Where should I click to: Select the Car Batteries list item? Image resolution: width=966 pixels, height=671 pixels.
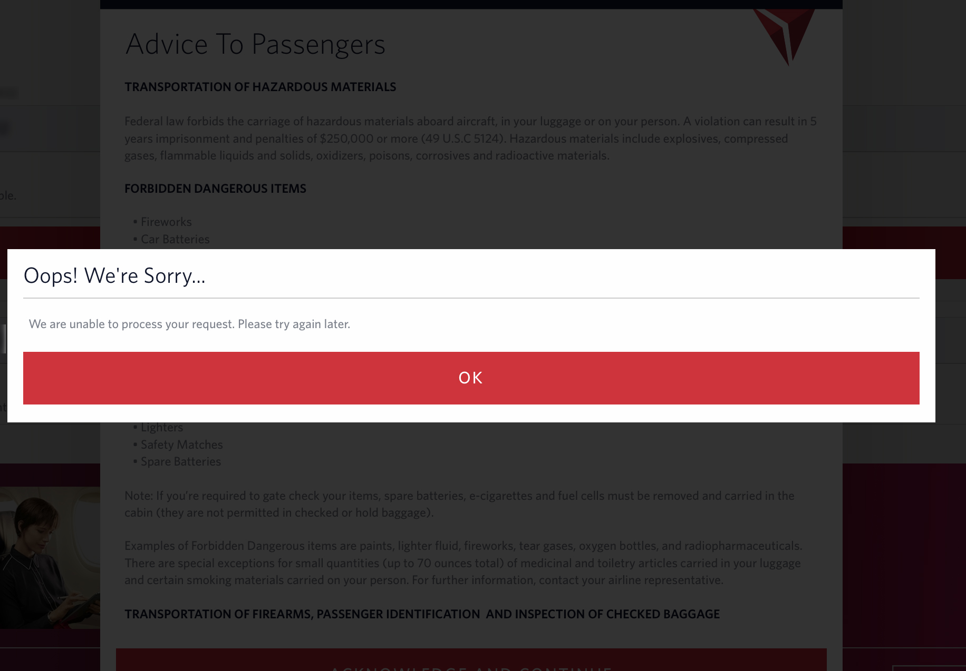175,239
